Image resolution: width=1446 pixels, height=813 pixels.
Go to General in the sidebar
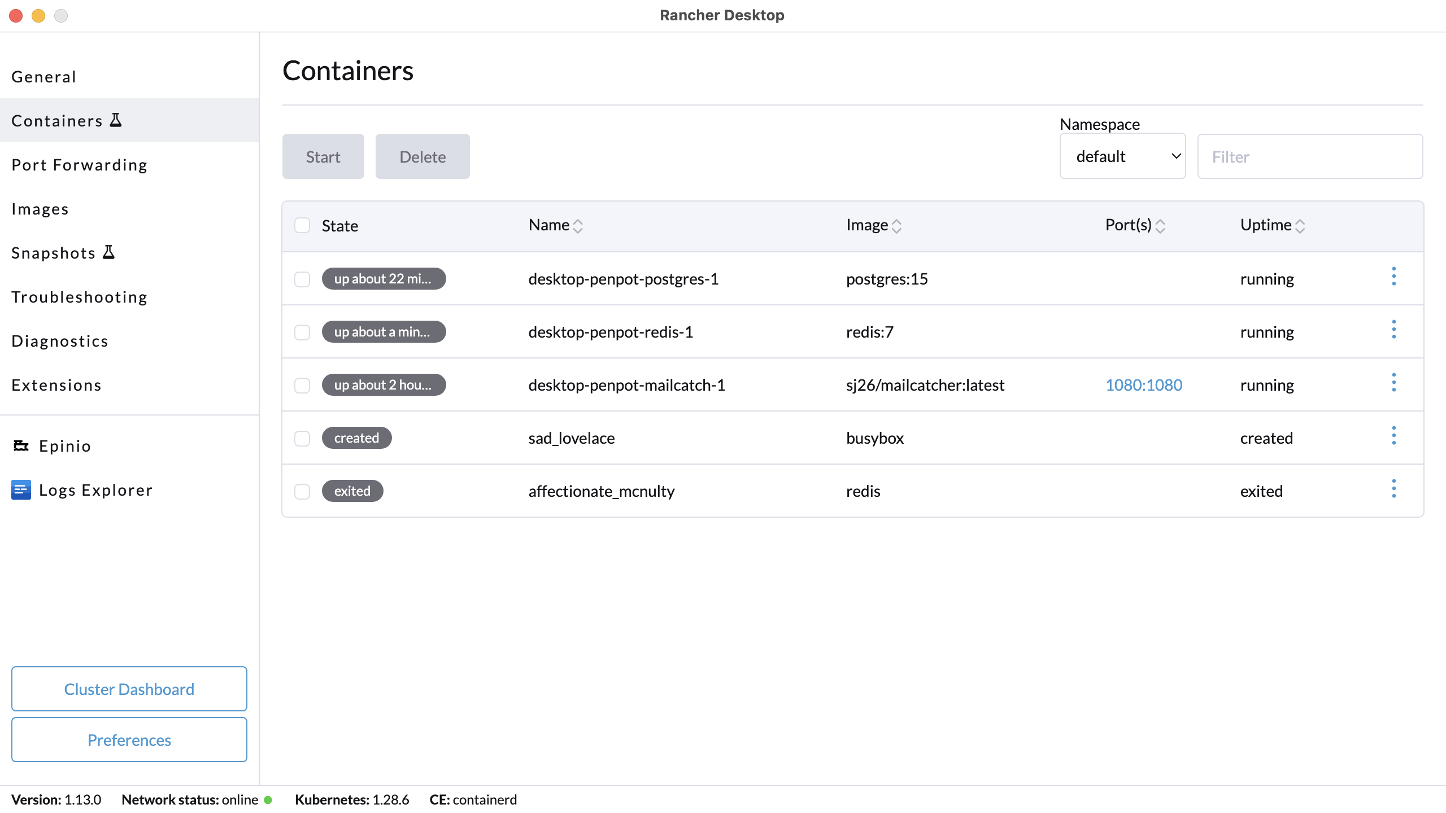pos(129,76)
